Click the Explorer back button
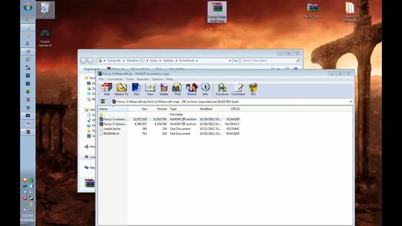The image size is (402, 226). coord(84,60)
